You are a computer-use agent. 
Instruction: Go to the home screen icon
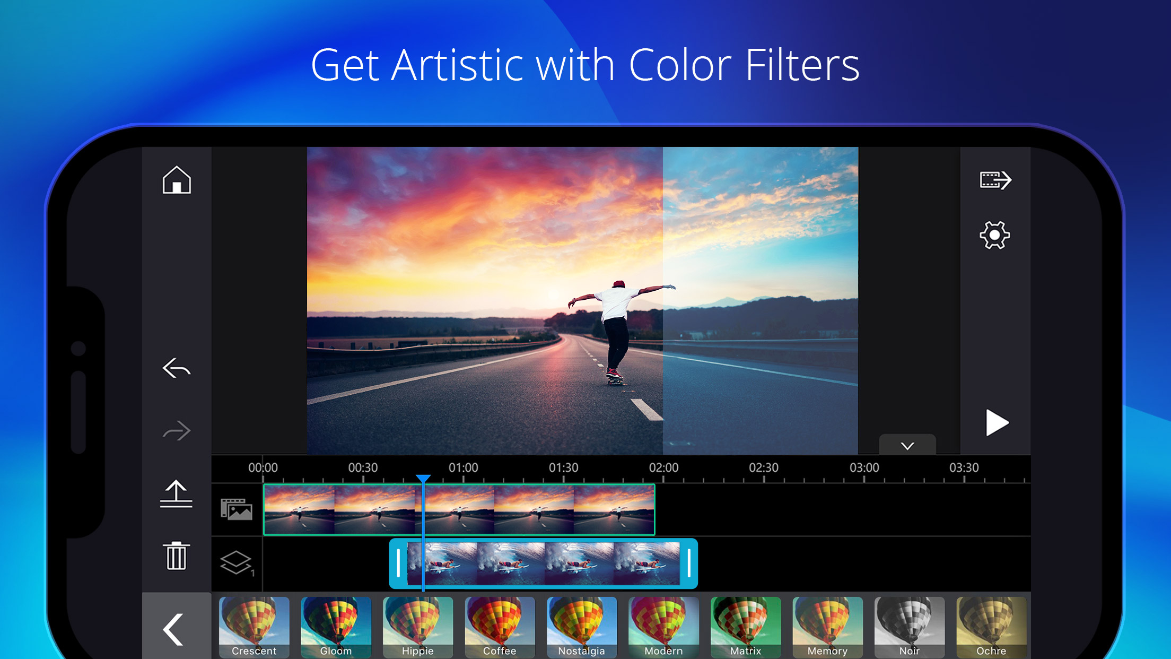pyautogui.click(x=177, y=180)
